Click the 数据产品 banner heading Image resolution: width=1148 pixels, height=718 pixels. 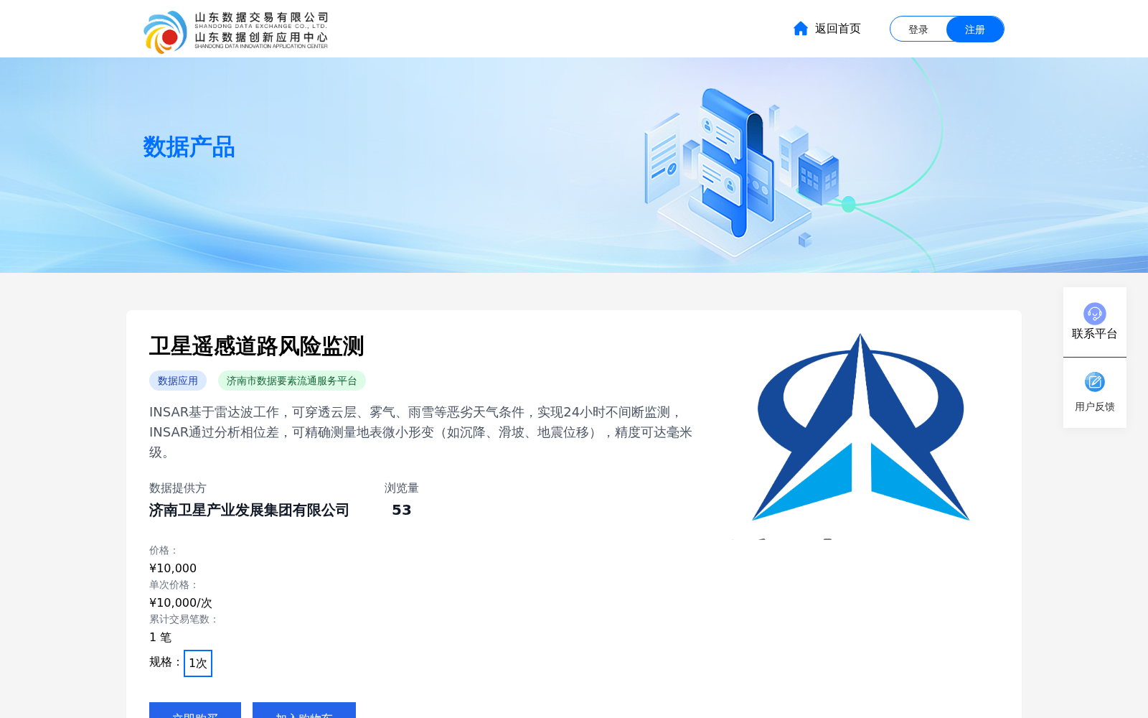pos(189,147)
